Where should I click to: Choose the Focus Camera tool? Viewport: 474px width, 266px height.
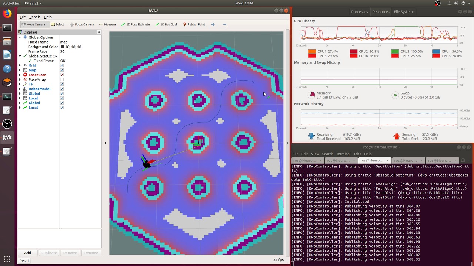[x=82, y=24]
